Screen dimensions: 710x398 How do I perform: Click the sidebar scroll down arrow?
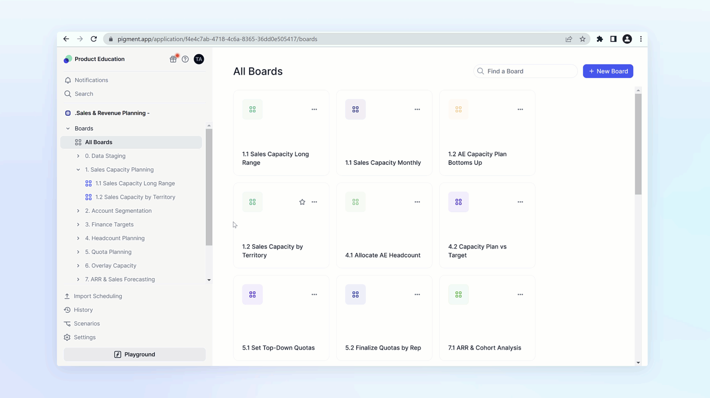click(x=209, y=280)
